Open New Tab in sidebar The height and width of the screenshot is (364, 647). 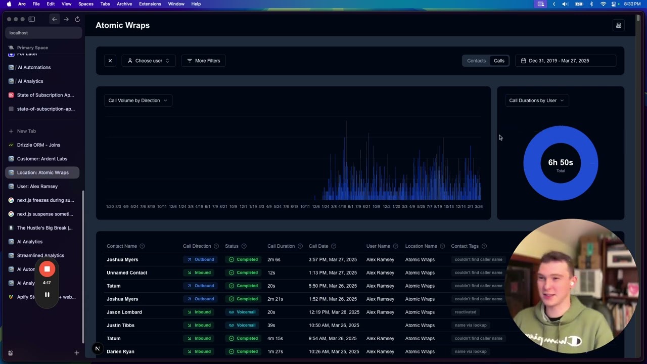(42, 131)
